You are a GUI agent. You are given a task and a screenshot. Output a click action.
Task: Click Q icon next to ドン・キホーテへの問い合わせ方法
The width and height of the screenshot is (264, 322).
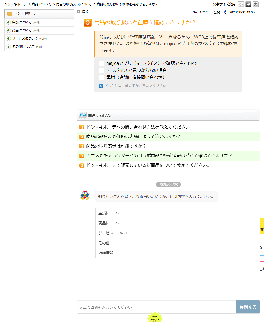pyautogui.click(x=82, y=127)
